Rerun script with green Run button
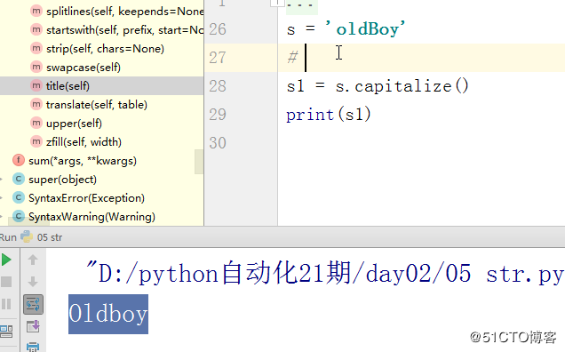The image size is (565, 352). (6, 260)
